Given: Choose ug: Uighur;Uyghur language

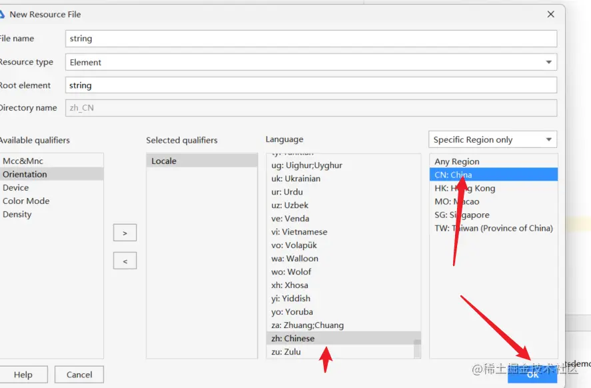Looking at the screenshot, I should coord(343,165).
